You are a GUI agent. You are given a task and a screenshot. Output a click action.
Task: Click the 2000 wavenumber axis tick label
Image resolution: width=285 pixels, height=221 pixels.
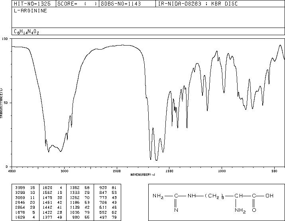[x=117, y=171]
